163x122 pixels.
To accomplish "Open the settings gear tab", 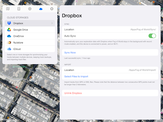I will [x=52, y=9].
